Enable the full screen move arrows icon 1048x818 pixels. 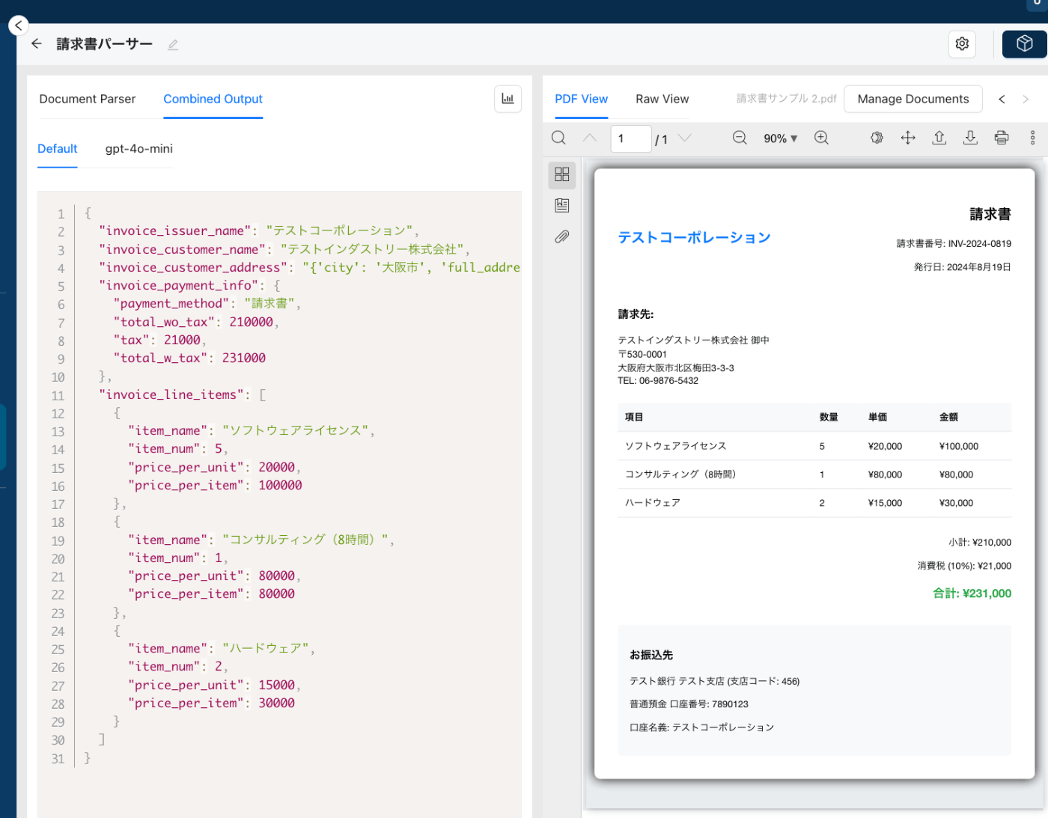[908, 138]
